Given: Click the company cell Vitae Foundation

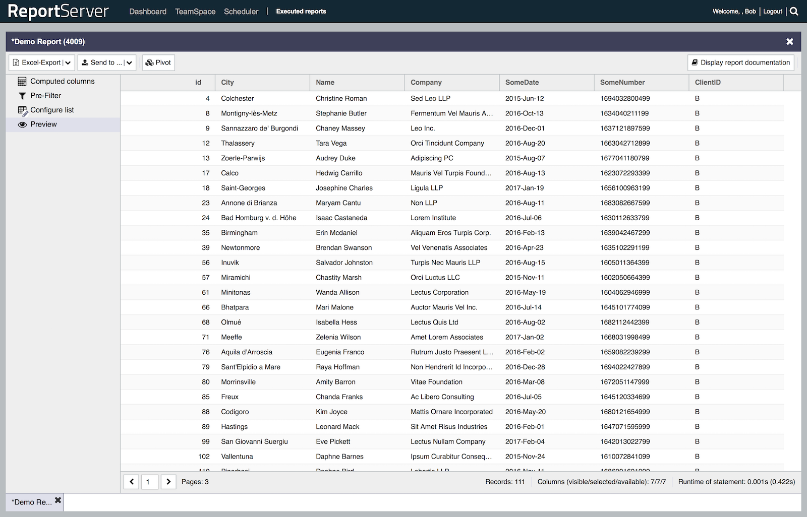Looking at the screenshot, I should pos(436,382).
